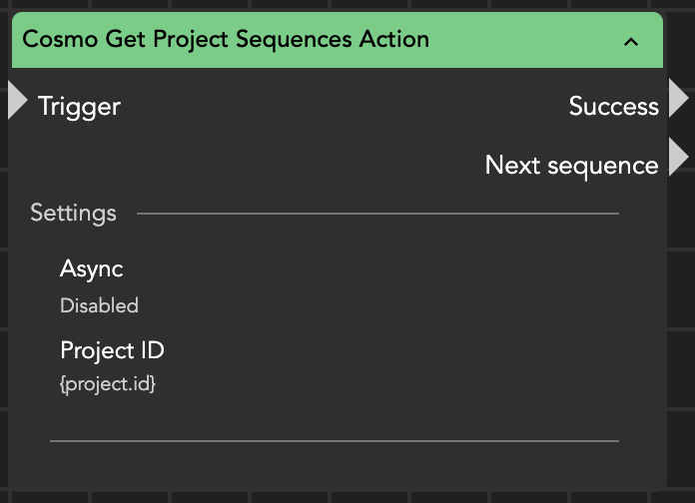Viewport: 695px width, 503px height.
Task: Click the Trigger input port arrow
Action: 17,101
